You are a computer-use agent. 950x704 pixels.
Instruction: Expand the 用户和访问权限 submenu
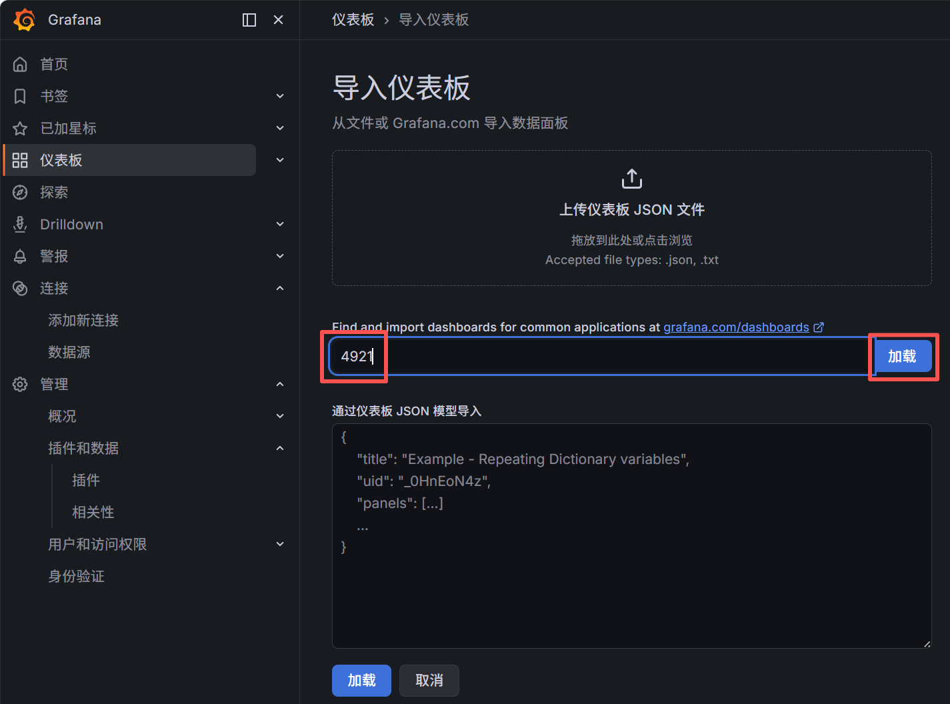pyautogui.click(x=280, y=544)
